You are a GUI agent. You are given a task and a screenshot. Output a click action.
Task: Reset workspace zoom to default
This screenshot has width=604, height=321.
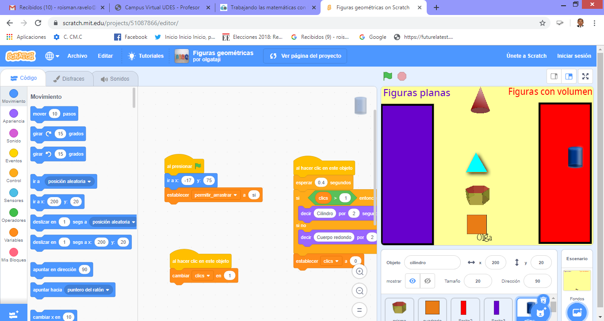pos(359,310)
